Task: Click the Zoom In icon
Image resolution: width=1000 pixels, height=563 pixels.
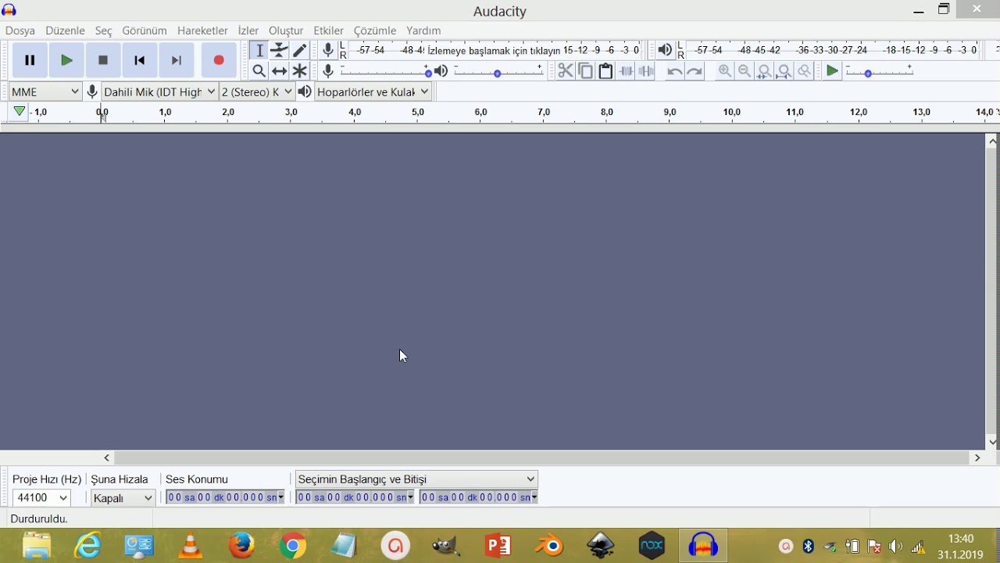Action: (x=725, y=71)
